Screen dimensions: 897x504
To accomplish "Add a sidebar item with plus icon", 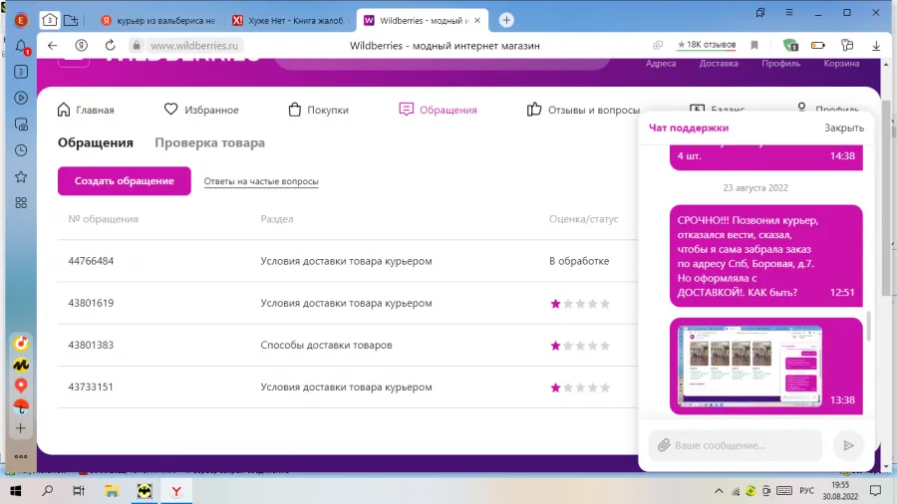I will pyautogui.click(x=21, y=428).
